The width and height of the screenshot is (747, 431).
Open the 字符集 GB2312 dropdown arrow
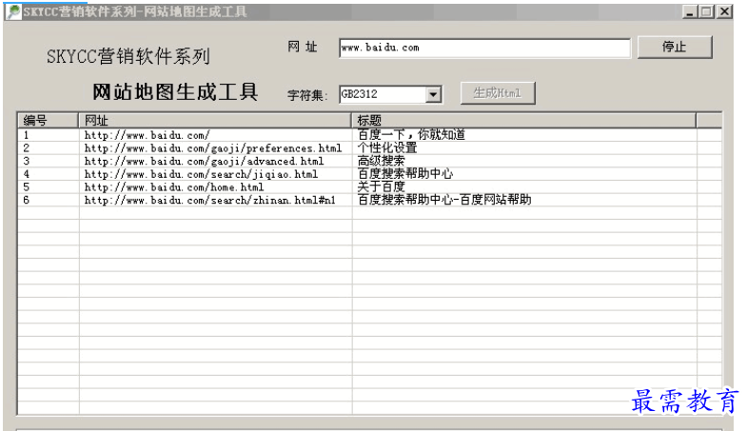coord(433,94)
